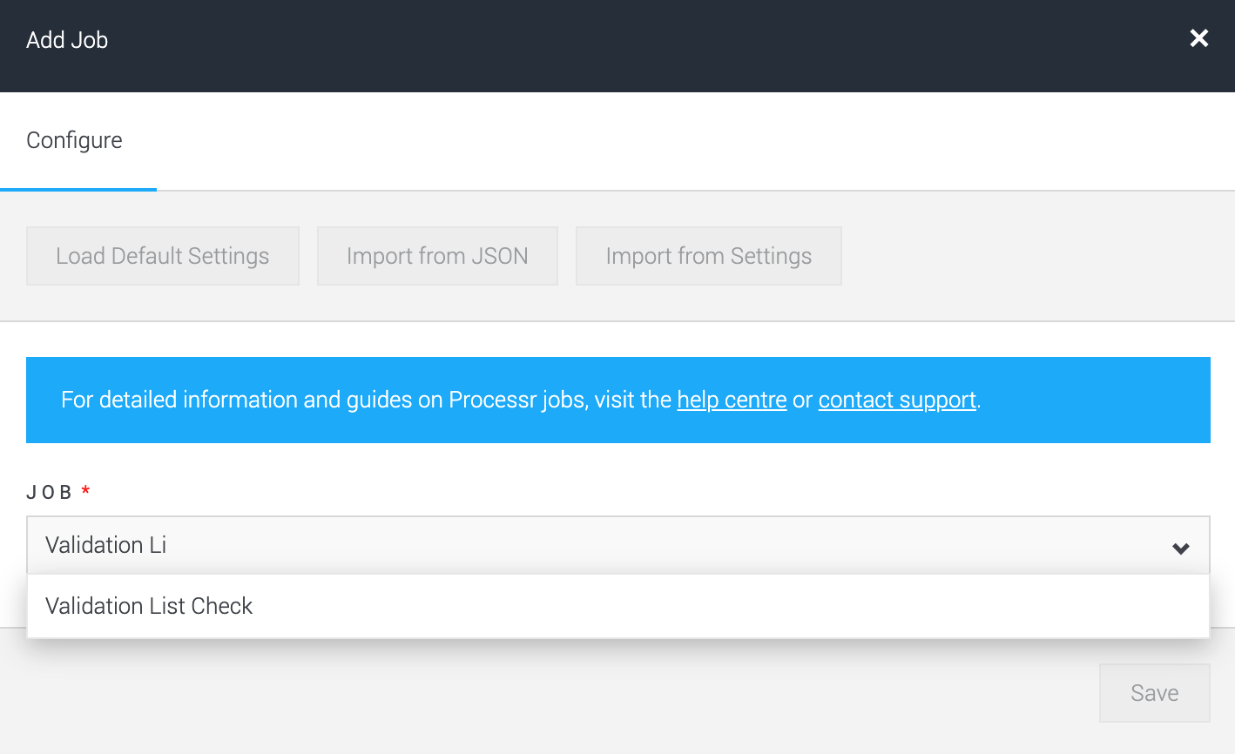The width and height of the screenshot is (1235, 754).
Task: Click the contact support link
Action: pos(896,400)
